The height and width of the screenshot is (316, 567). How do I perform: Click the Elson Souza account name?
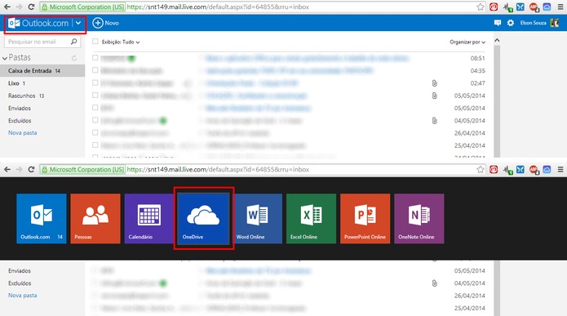tap(533, 23)
